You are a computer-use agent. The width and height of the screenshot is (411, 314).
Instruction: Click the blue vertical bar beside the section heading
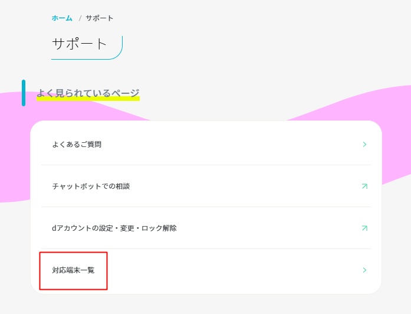point(24,93)
